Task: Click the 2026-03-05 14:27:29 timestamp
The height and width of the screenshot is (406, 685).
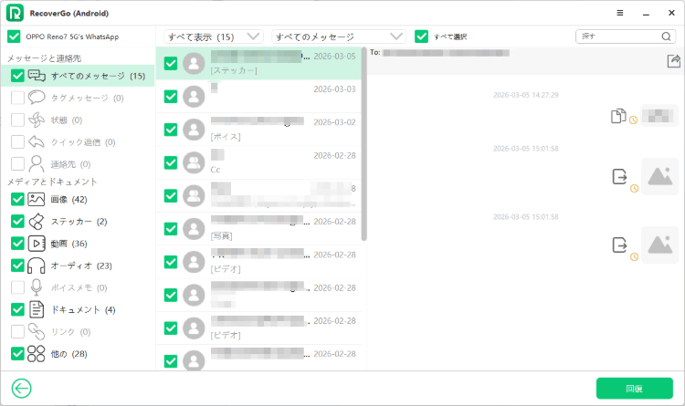Action: click(526, 95)
